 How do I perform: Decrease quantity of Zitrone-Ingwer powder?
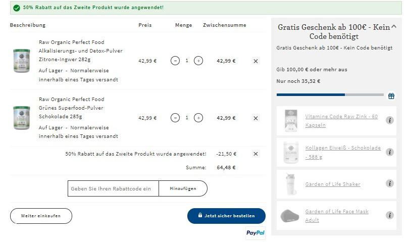point(175,61)
